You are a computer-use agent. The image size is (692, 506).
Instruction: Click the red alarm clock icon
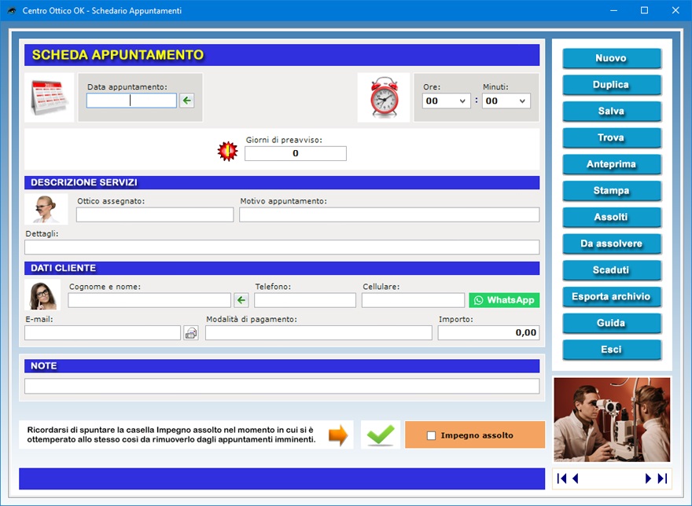coord(384,97)
